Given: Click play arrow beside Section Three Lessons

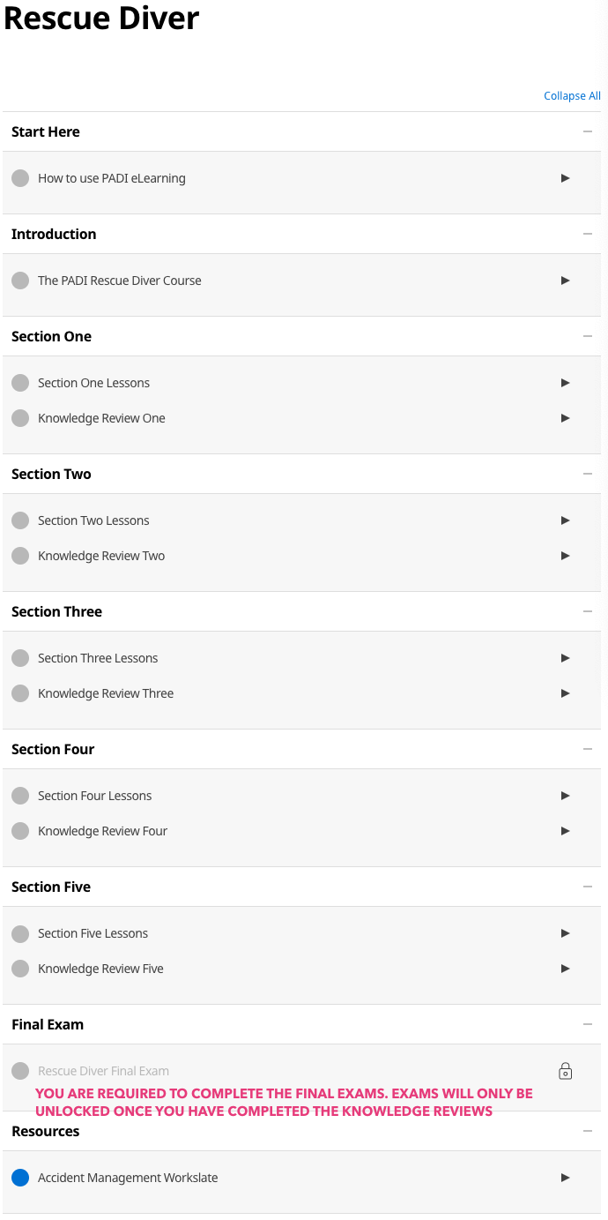Looking at the screenshot, I should pyautogui.click(x=566, y=658).
